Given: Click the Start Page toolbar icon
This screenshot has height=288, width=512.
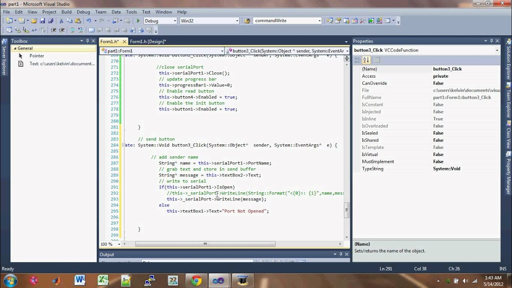Looking at the screenshot, I should (x=371, y=21).
